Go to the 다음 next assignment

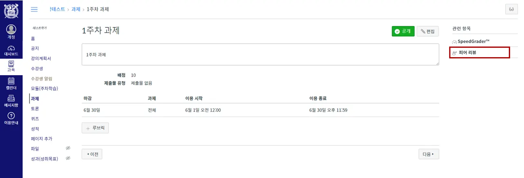(428, 154)
